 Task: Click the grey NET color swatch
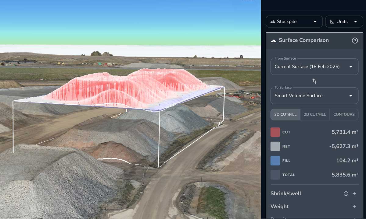pyautogui.click(x=275, y=146)
